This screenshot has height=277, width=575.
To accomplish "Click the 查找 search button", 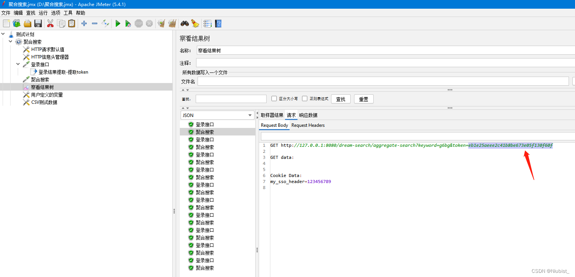I will coord(341,99).
